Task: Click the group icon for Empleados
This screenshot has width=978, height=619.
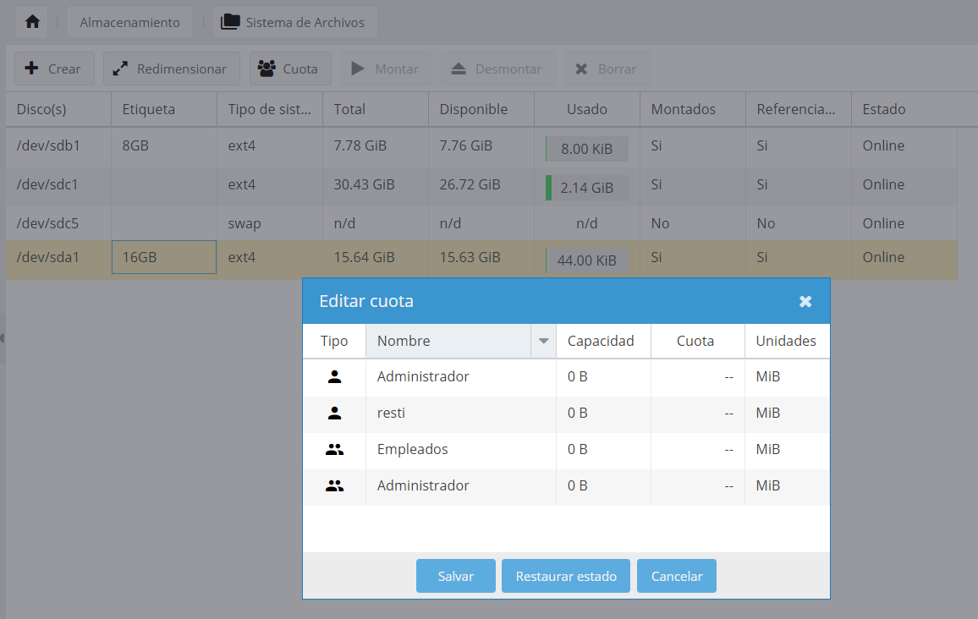Action: click(x=335, y=449)
